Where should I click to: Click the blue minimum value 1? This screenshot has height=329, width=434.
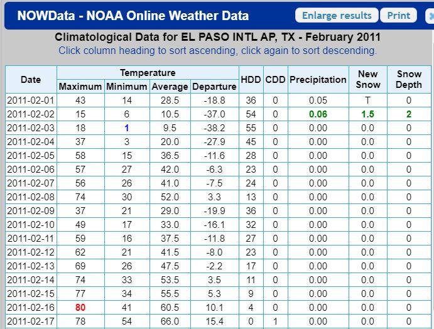[x=127, y=128]
